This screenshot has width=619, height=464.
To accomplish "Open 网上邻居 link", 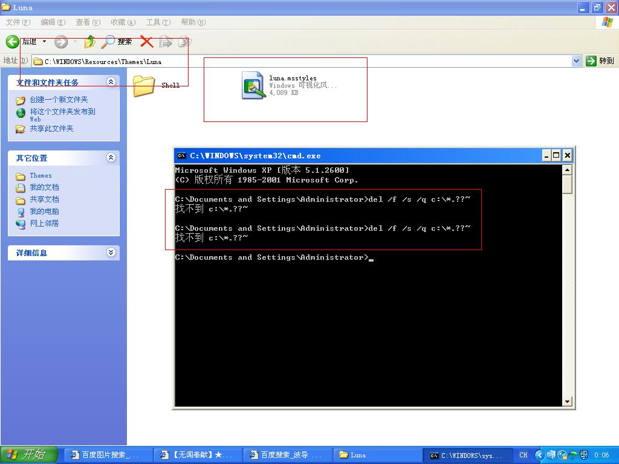I will (x=44, y=224).
